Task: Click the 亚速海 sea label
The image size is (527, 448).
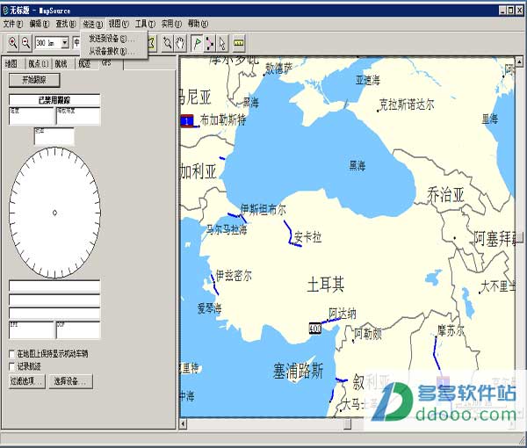Action: [368, 80]
